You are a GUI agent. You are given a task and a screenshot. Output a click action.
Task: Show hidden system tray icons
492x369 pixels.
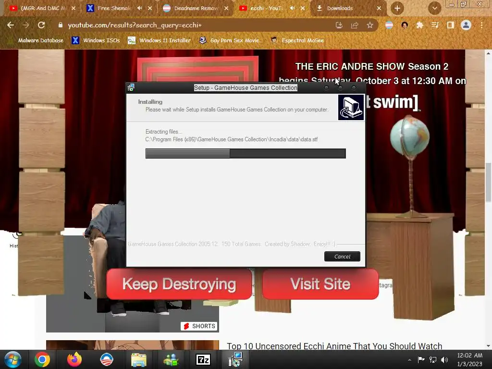pos(409,360)
